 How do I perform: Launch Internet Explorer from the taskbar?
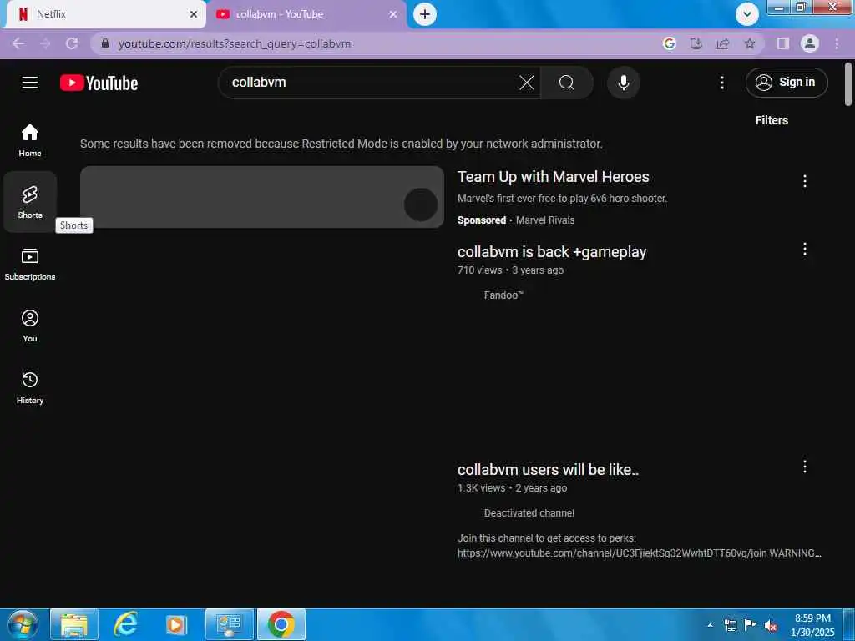(125, 624)
